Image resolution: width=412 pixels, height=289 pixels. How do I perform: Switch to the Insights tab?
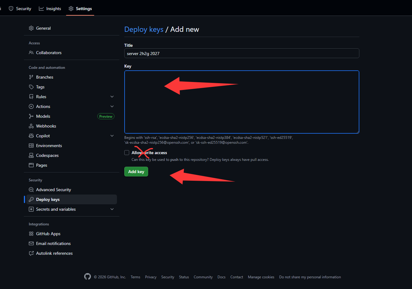[50, 9]
